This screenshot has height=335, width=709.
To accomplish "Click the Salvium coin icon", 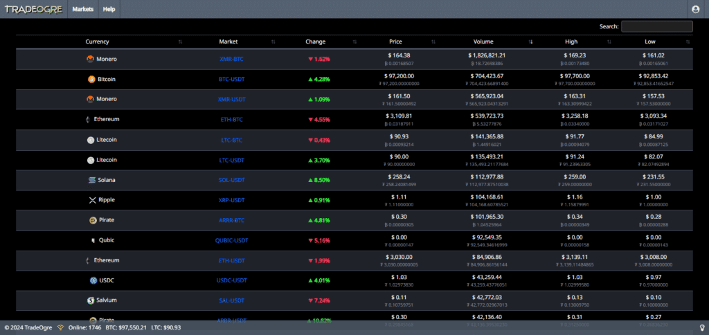I will (91, 300).
